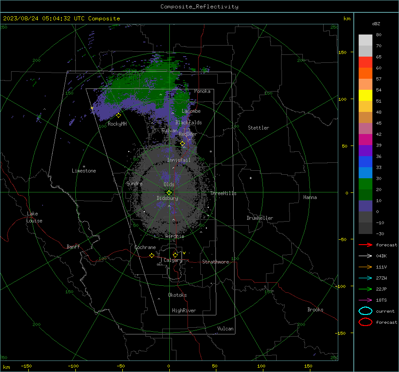Click the Blackfalds city label
The image size is (399, 372).
(x=188, y=123)
